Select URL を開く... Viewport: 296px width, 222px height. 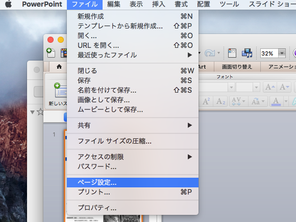click(x=133, y=45)
